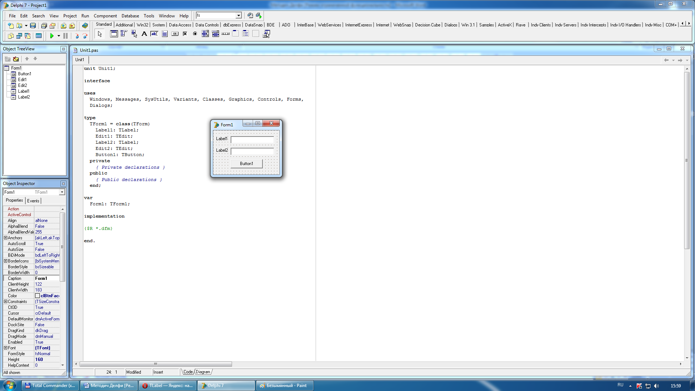695x391 pixels.
Task: Click Object TreeView move up arrow
Action: point(27,59)
